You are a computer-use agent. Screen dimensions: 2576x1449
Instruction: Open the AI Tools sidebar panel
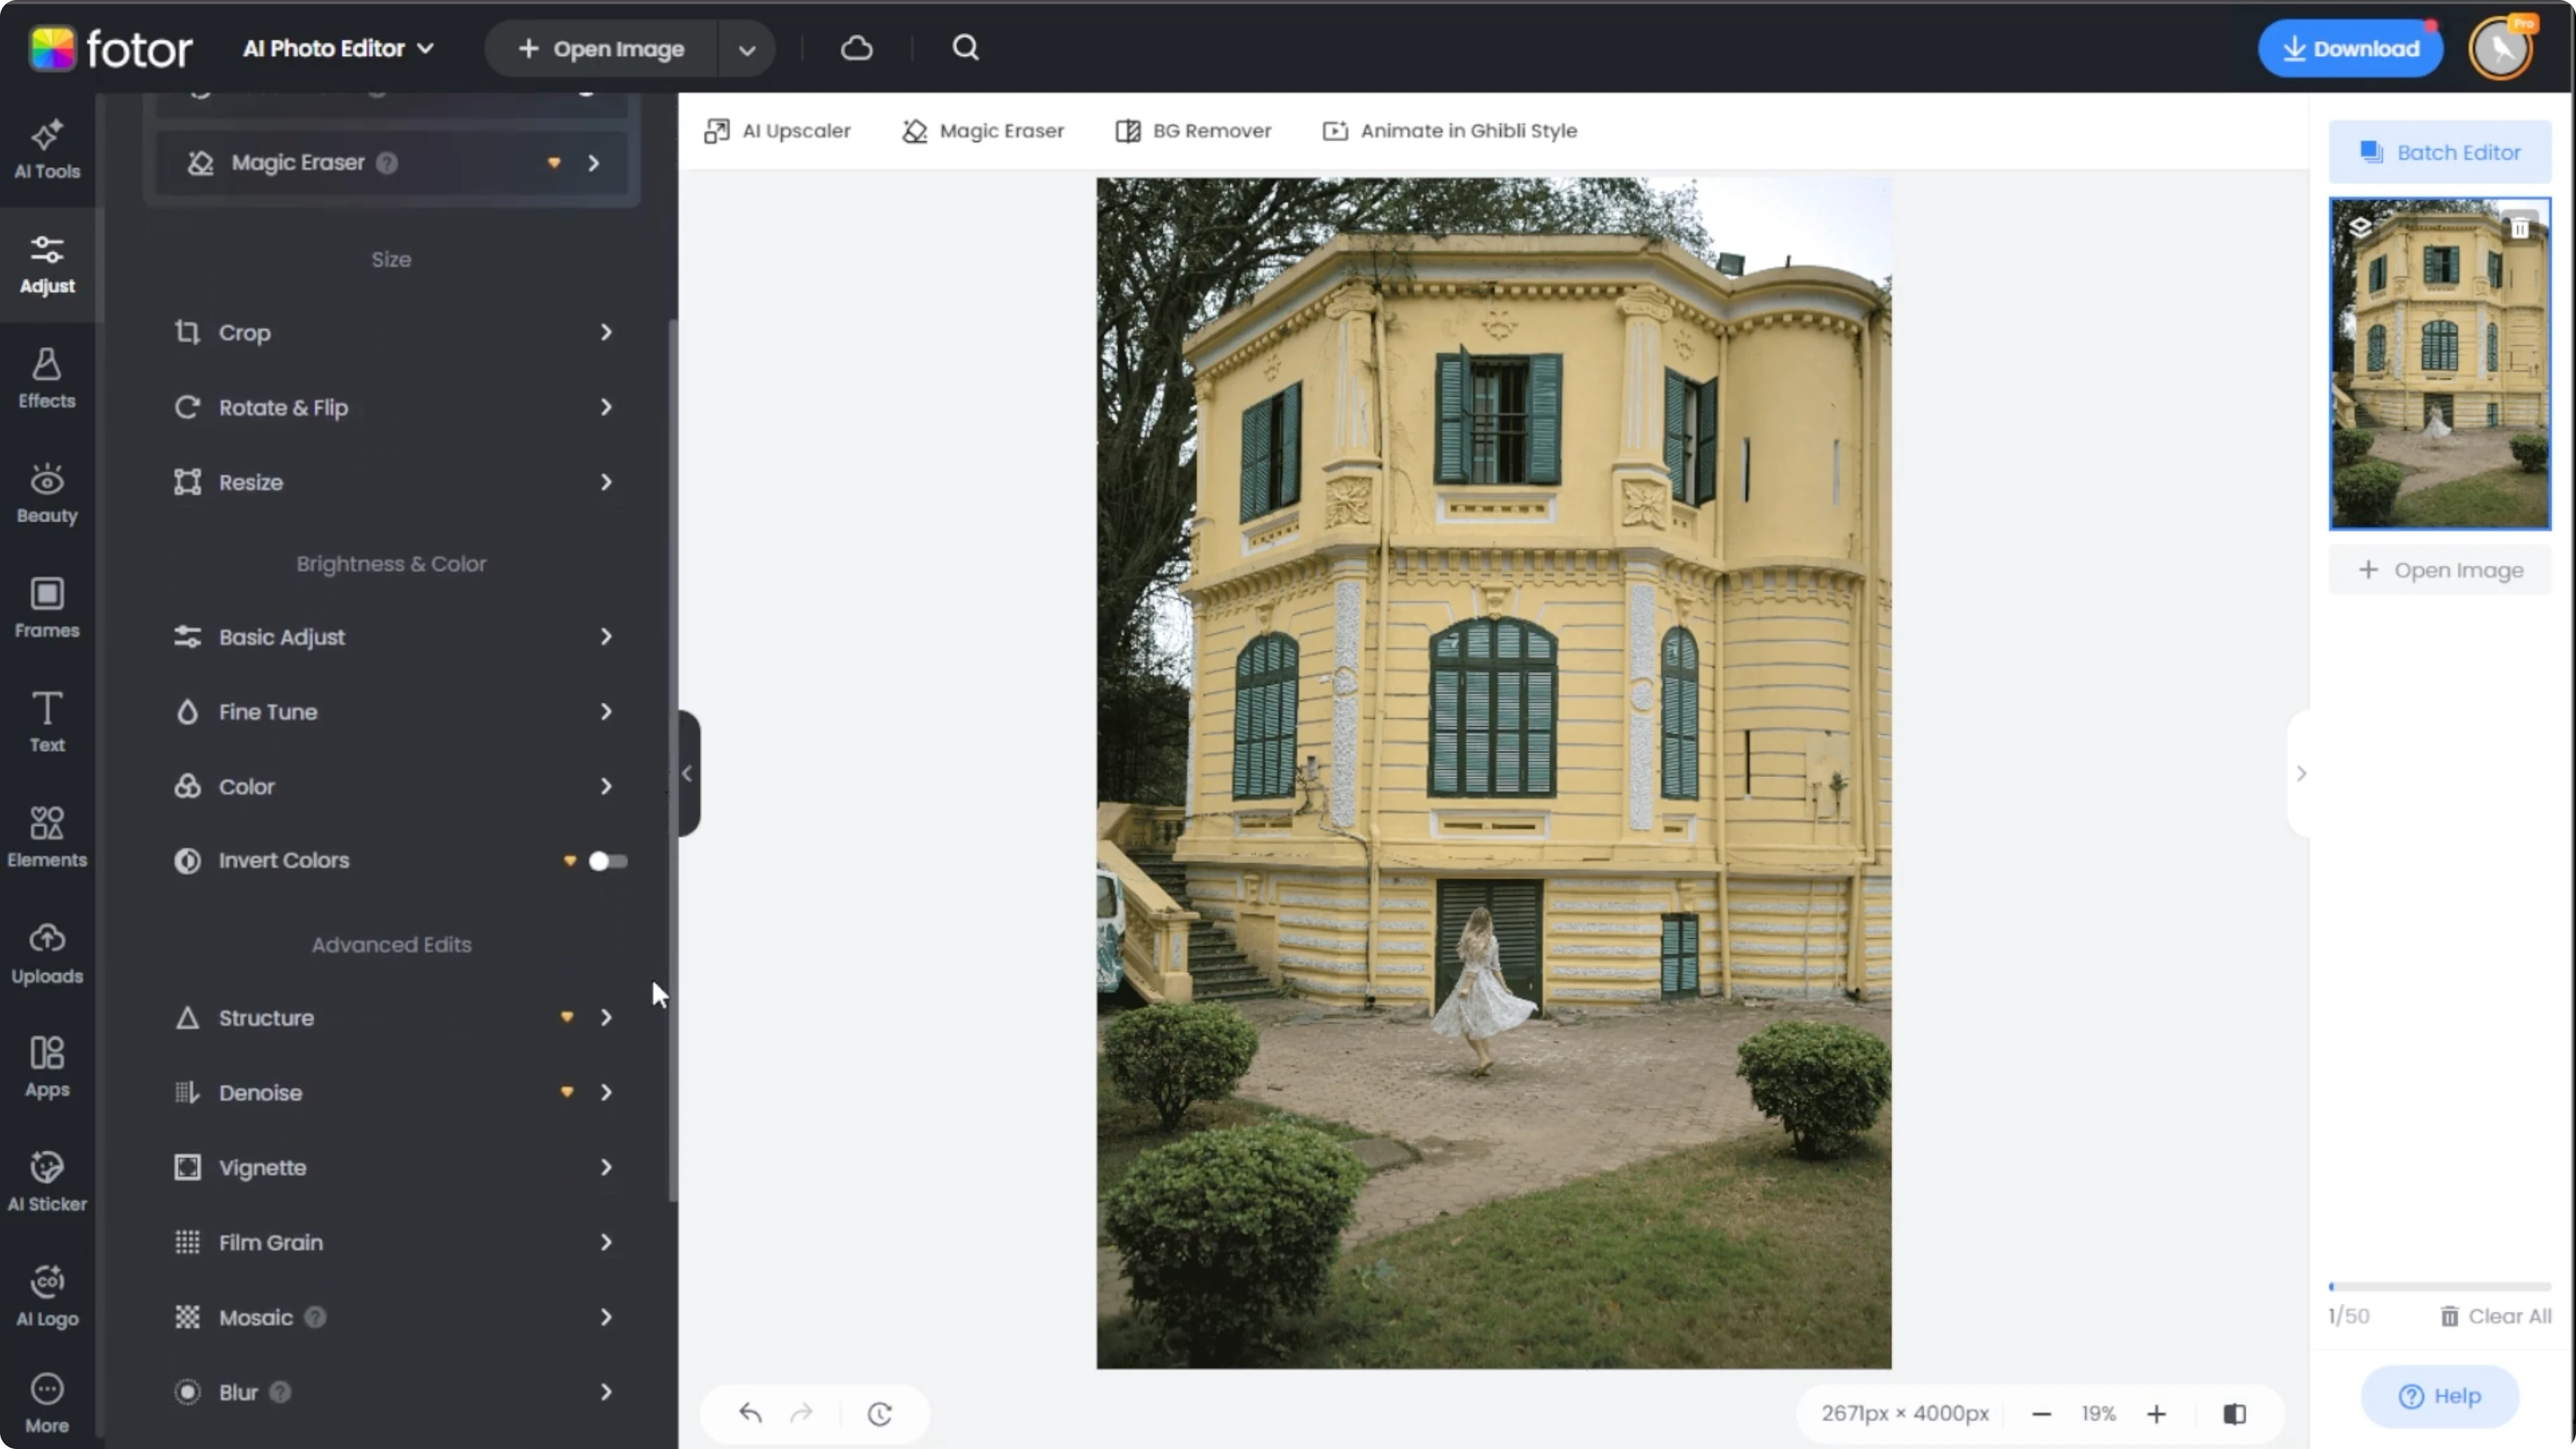tap(47, 150)
